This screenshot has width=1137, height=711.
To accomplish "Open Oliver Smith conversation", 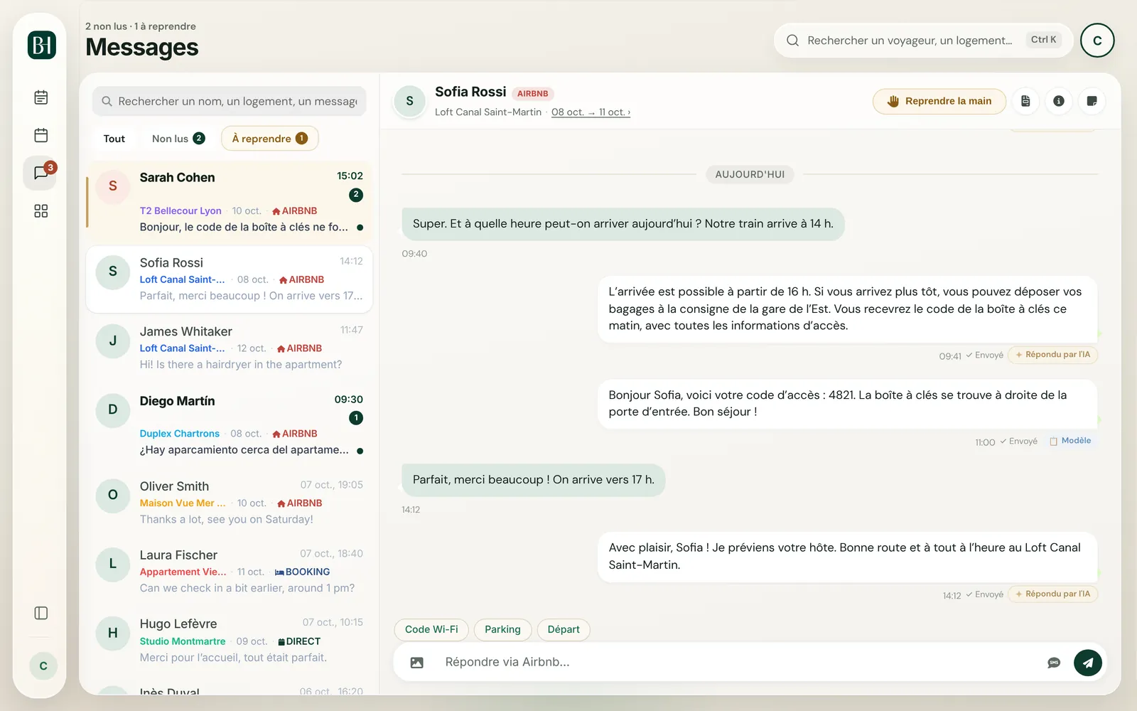I will (230, 503).
